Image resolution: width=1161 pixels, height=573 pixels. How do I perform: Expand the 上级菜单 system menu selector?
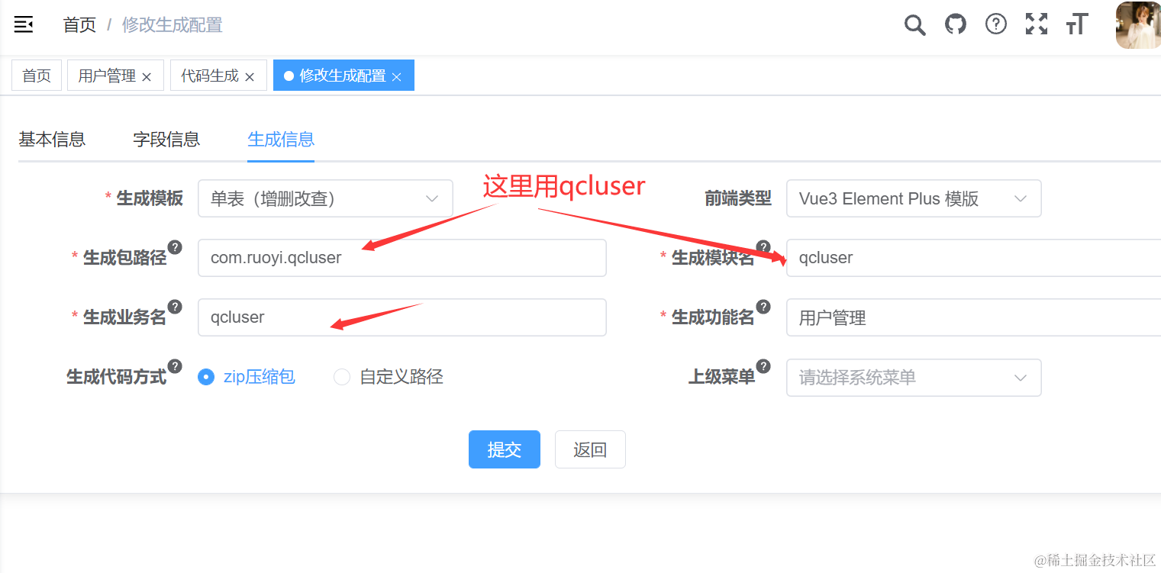click(914, 378)
